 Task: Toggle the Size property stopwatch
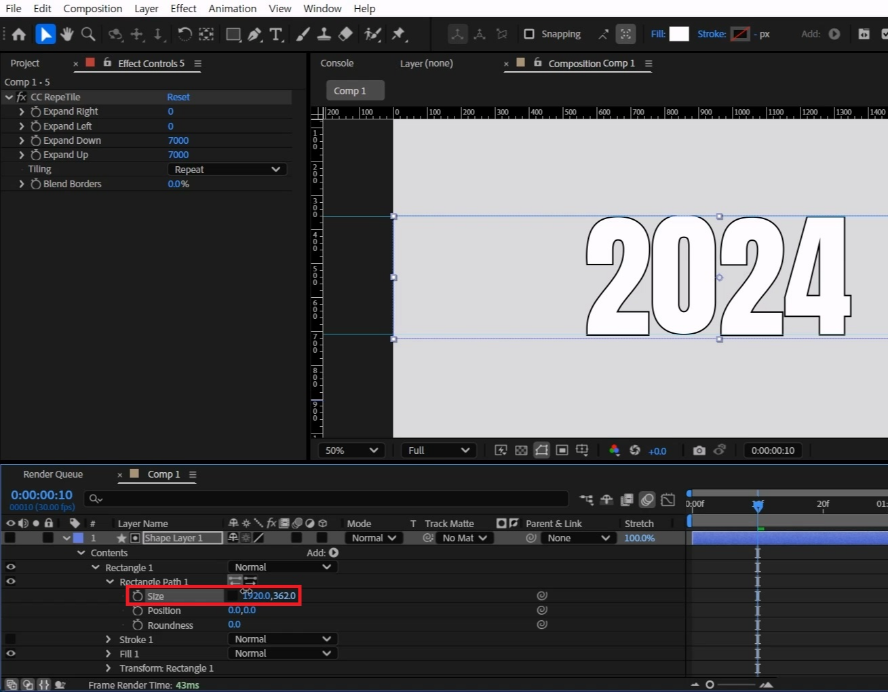[x=138, y=596]
